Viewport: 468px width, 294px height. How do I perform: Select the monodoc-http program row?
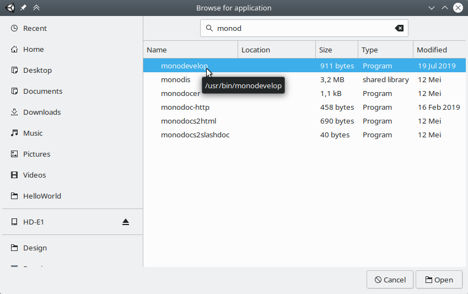point(185,107)
